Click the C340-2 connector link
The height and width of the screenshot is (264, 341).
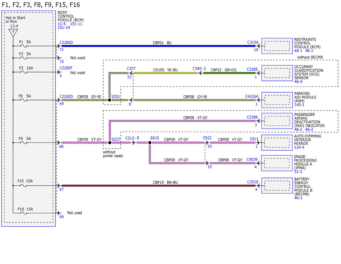pyautogui.click(x=199, y=69)
